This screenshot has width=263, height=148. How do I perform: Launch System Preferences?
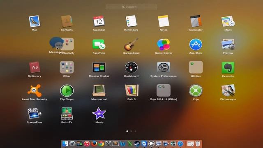coord(164,67)
